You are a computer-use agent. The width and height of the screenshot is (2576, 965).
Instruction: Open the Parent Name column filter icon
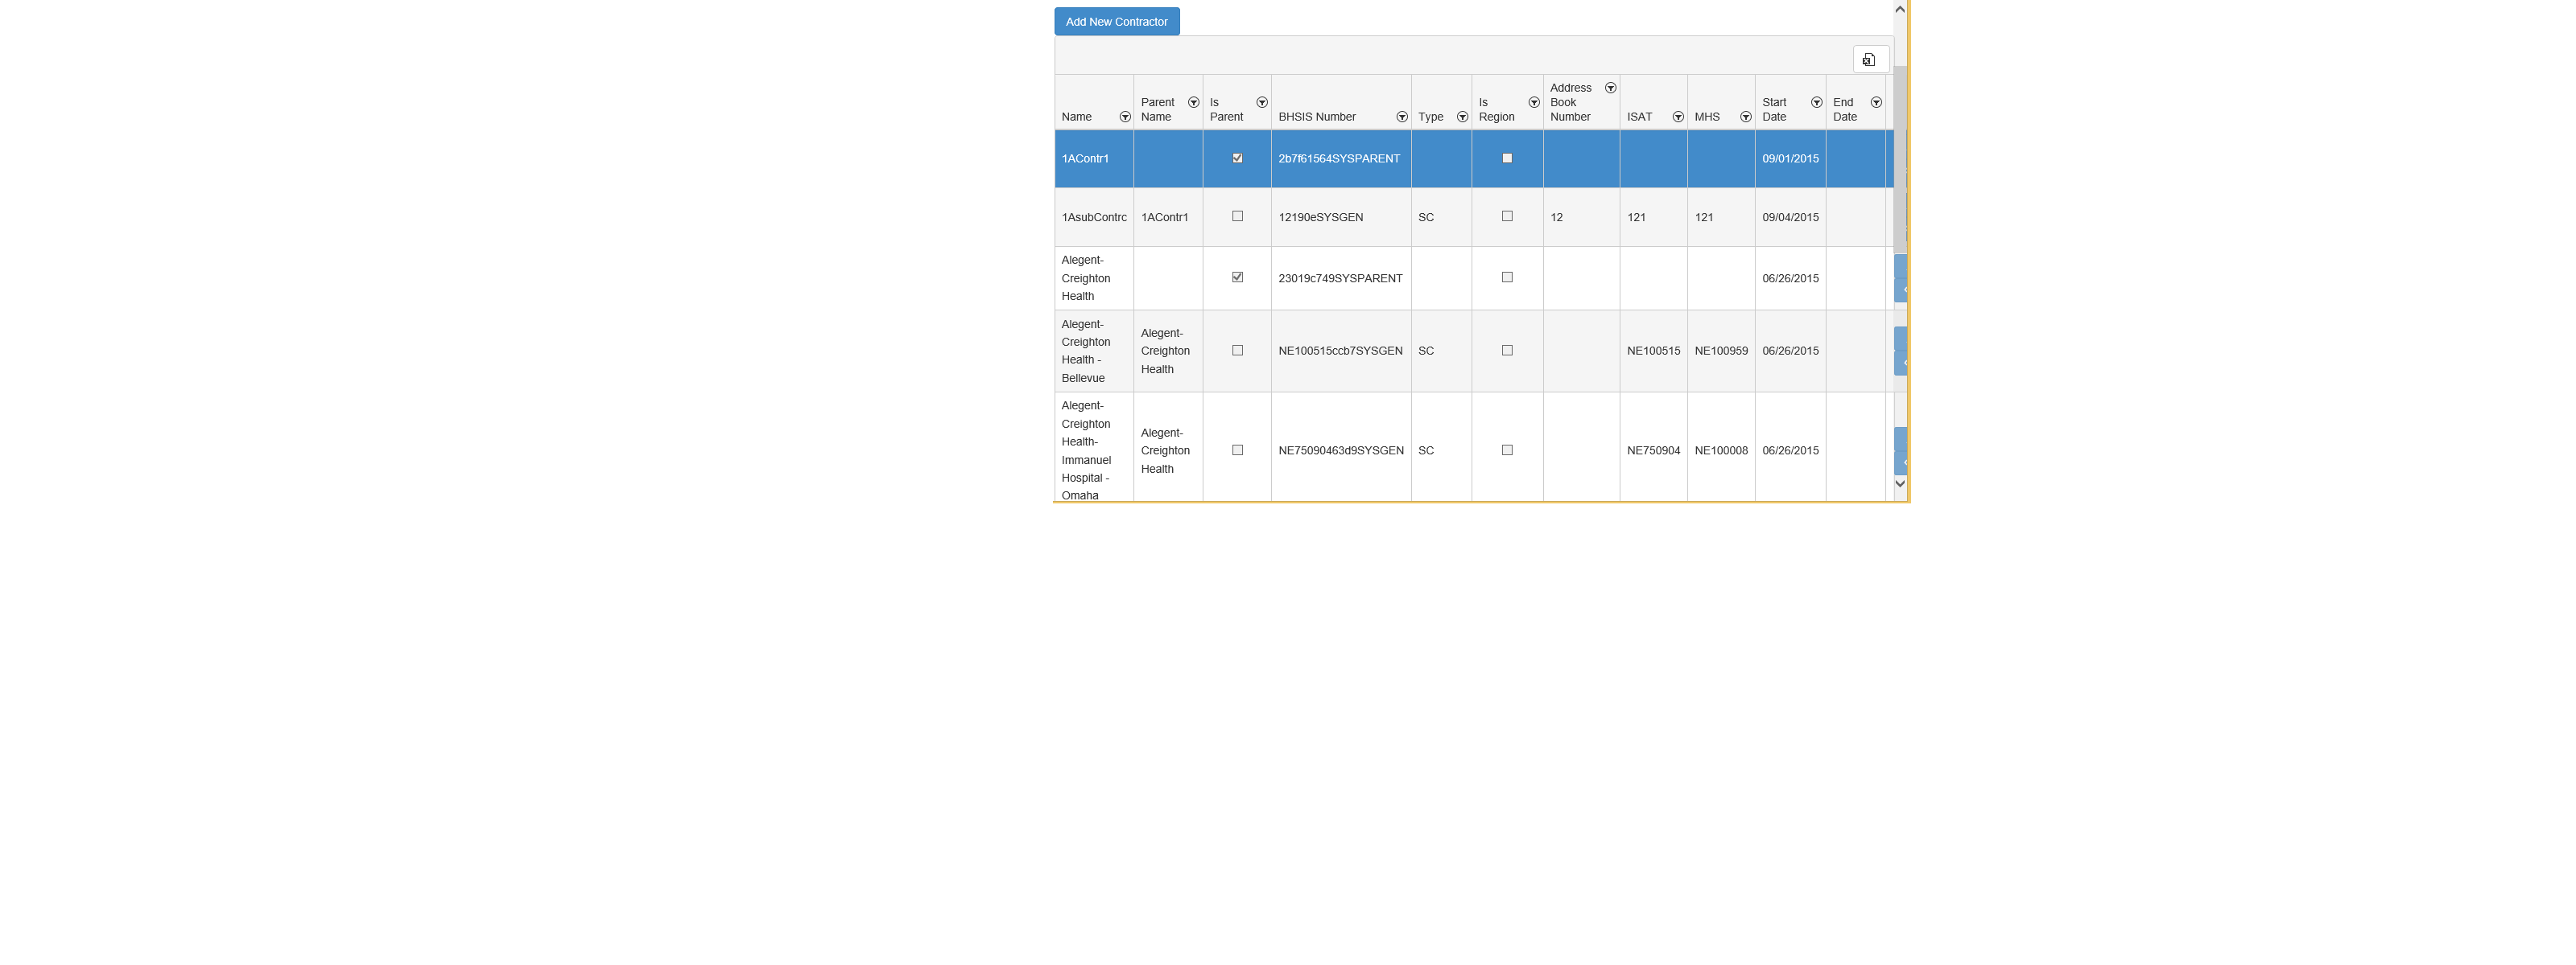click(x=1193, y=103)
